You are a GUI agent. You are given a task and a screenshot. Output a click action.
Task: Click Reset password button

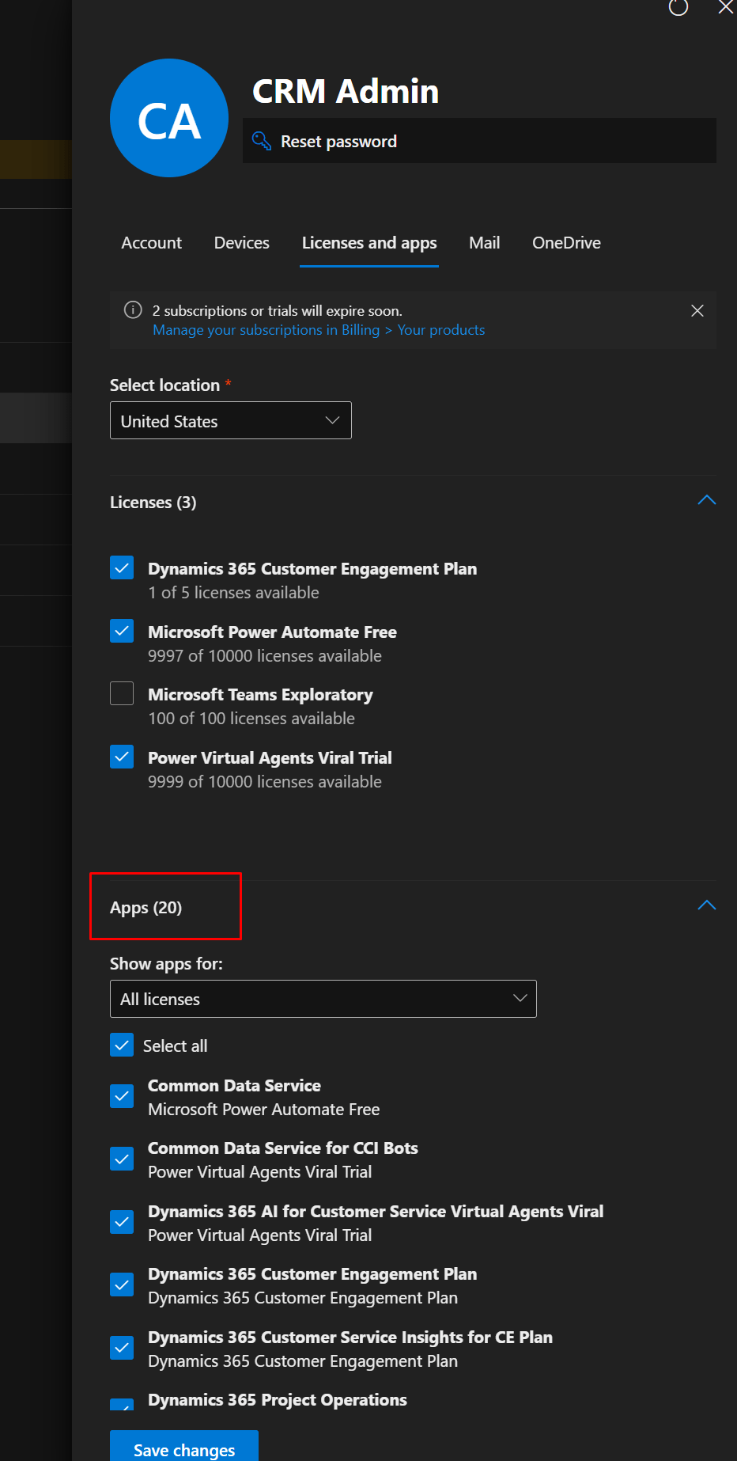click(479, 141)
